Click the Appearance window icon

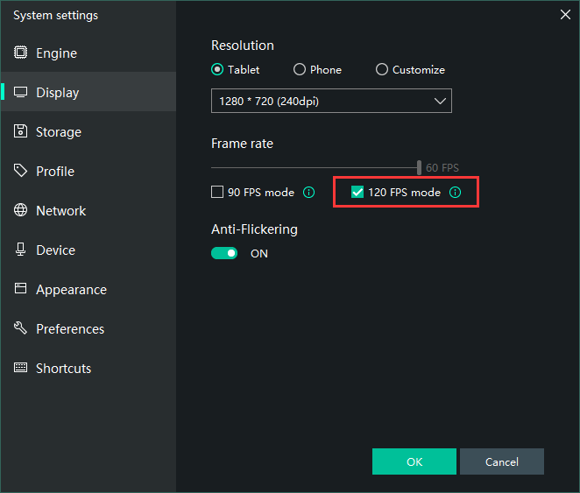coord(20,290)
